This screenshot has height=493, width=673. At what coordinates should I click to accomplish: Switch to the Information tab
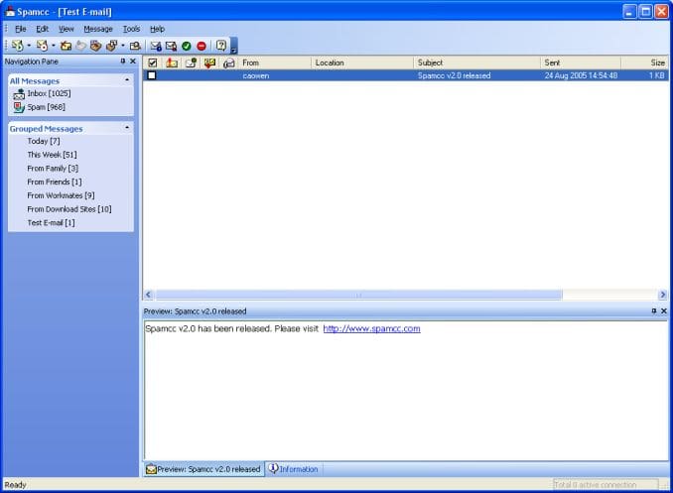[x=294, y=469]
